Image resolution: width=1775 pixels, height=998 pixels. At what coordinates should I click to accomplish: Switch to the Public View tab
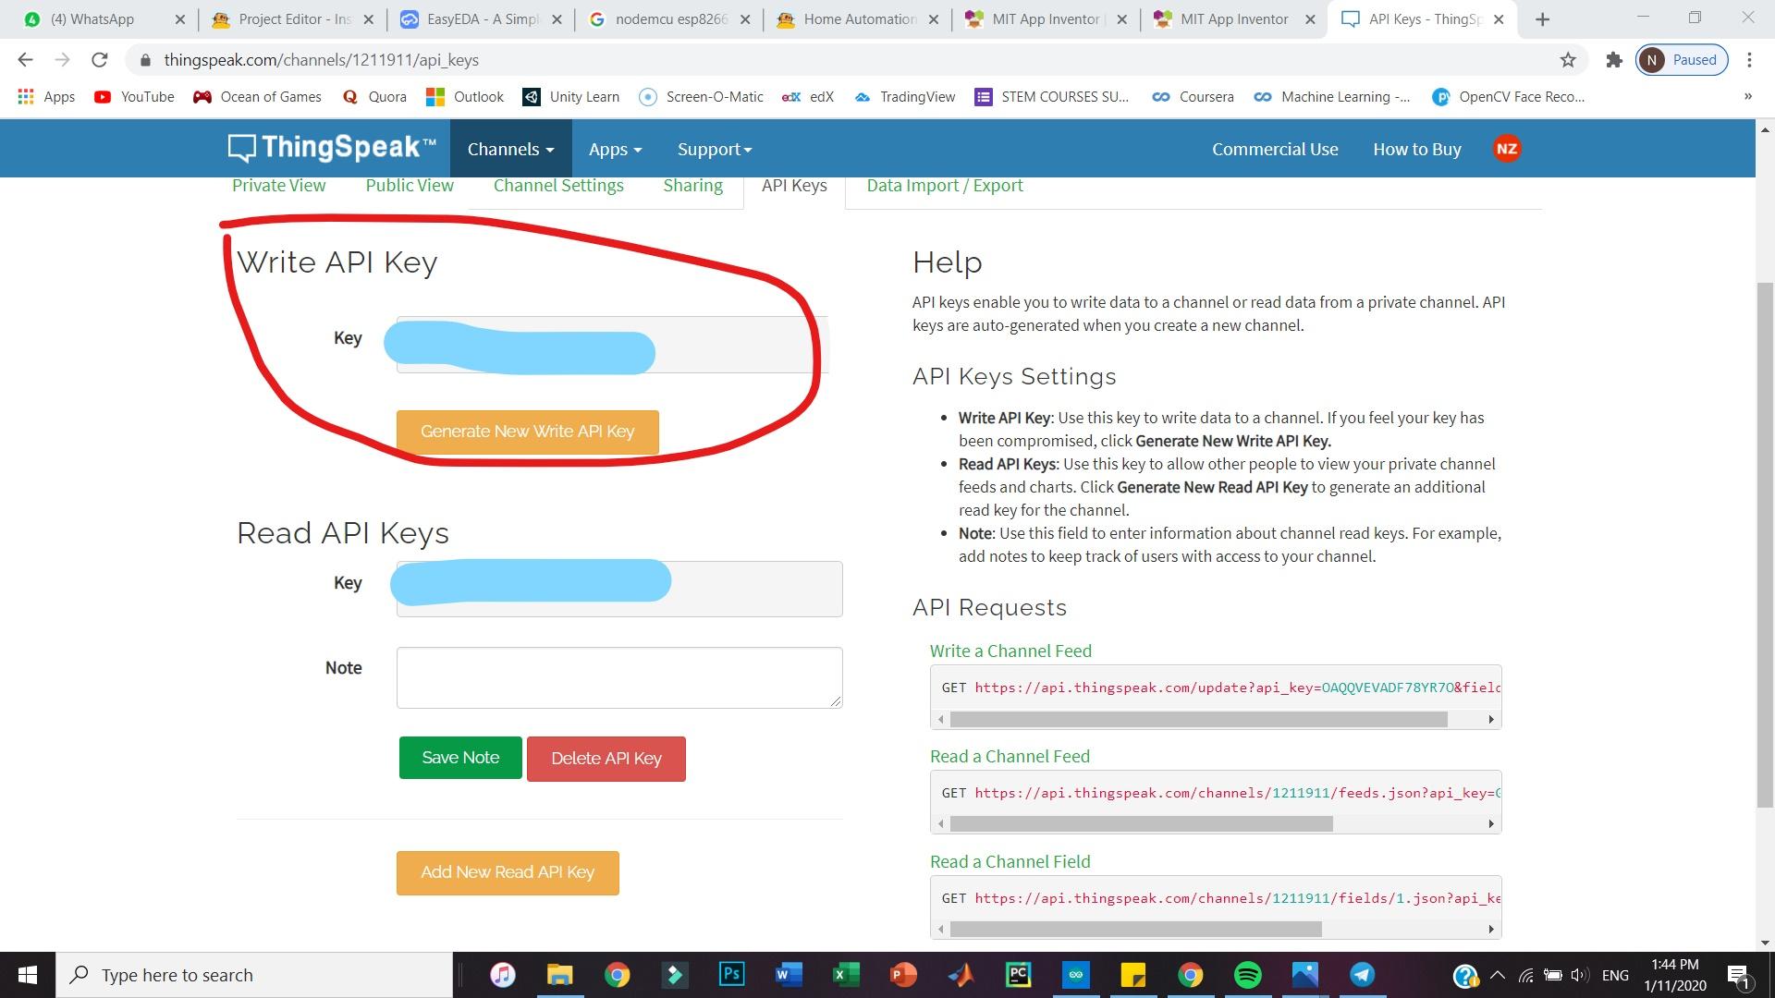click(410, 186)
